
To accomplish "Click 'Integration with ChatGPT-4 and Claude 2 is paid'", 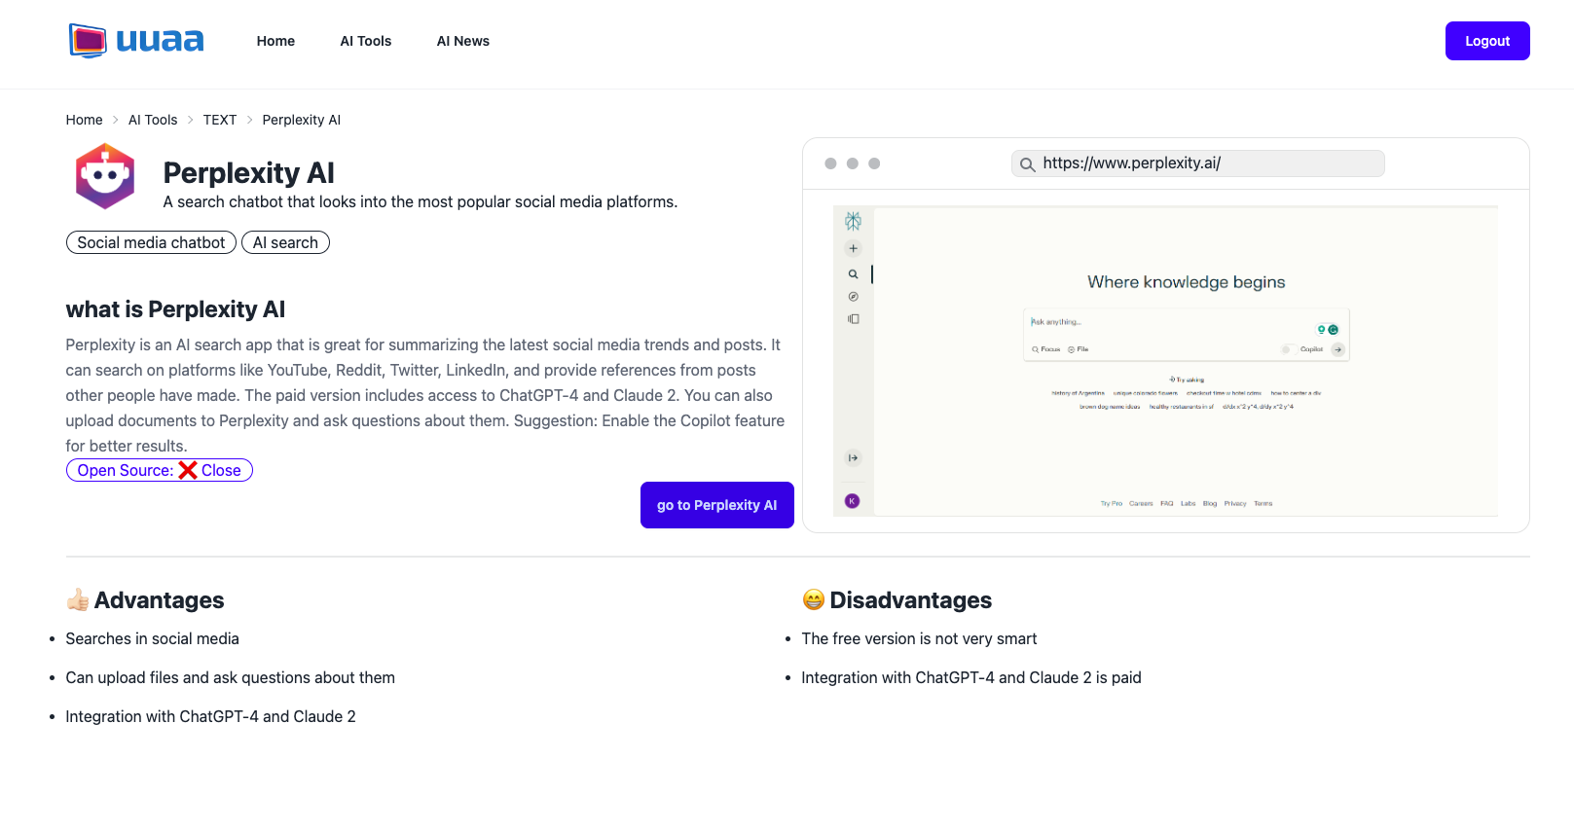I will [971, 678].
